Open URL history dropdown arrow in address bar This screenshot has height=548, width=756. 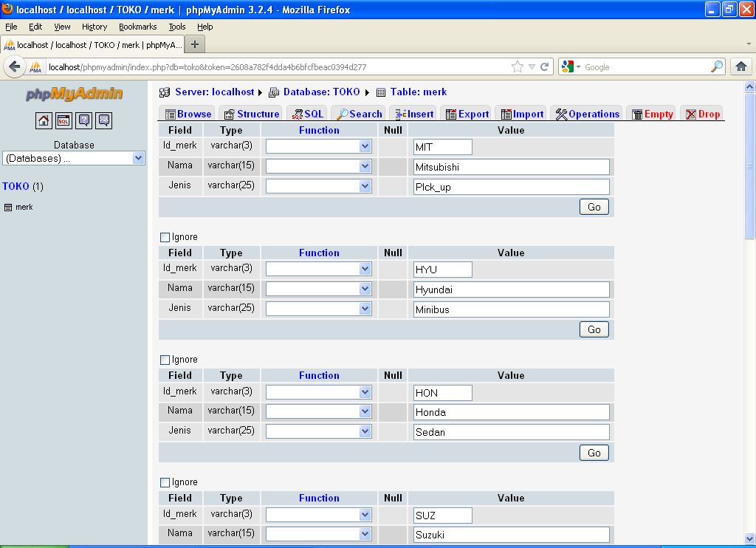click(532, 66)
